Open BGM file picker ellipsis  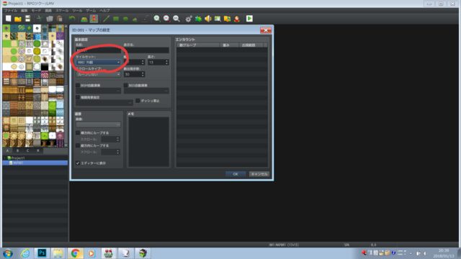coord(118,91)
